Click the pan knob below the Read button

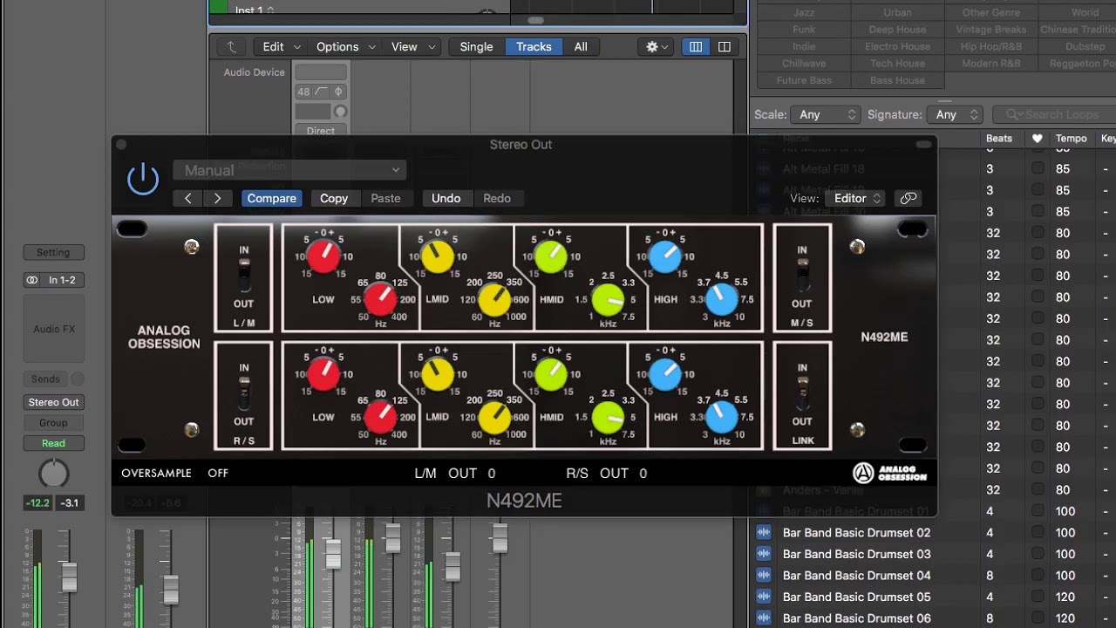54,474
